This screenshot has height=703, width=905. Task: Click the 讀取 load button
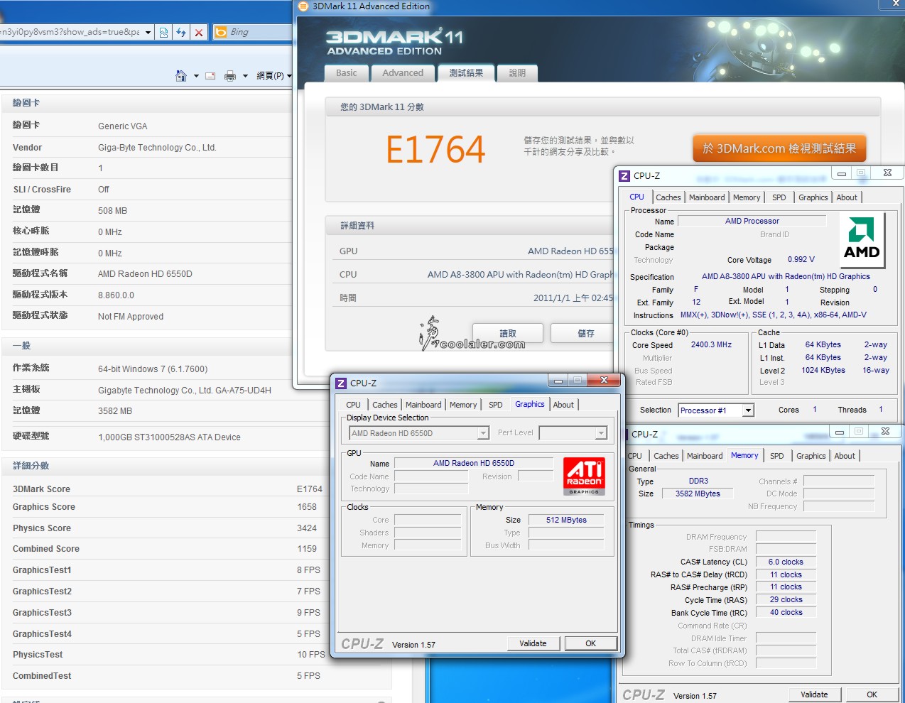(x=508, y=333)
